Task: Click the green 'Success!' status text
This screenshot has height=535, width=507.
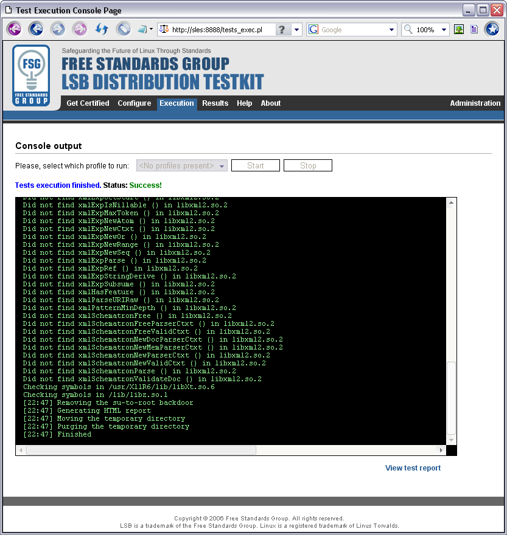Action: pos(145,185)
